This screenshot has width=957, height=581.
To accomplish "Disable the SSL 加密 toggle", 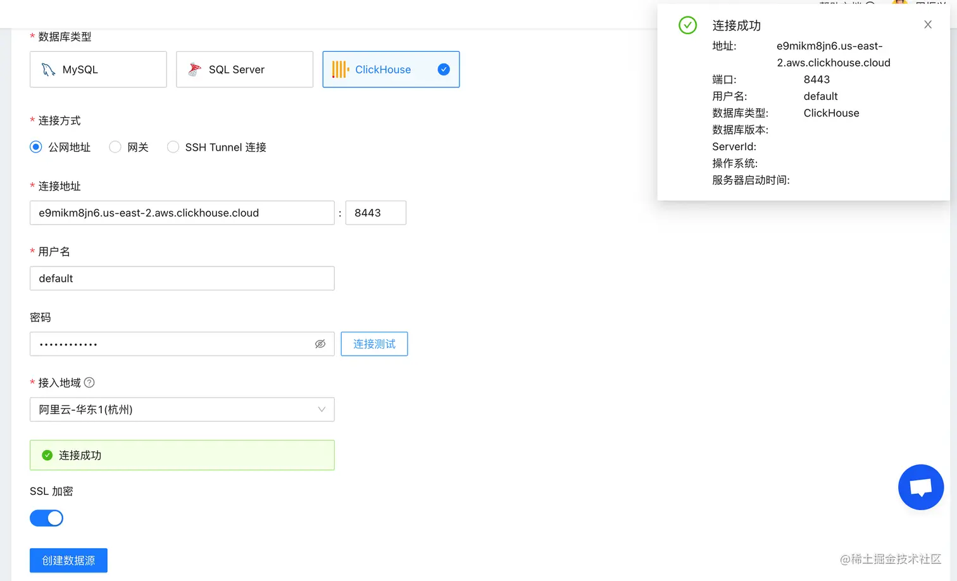I will 46,518.
